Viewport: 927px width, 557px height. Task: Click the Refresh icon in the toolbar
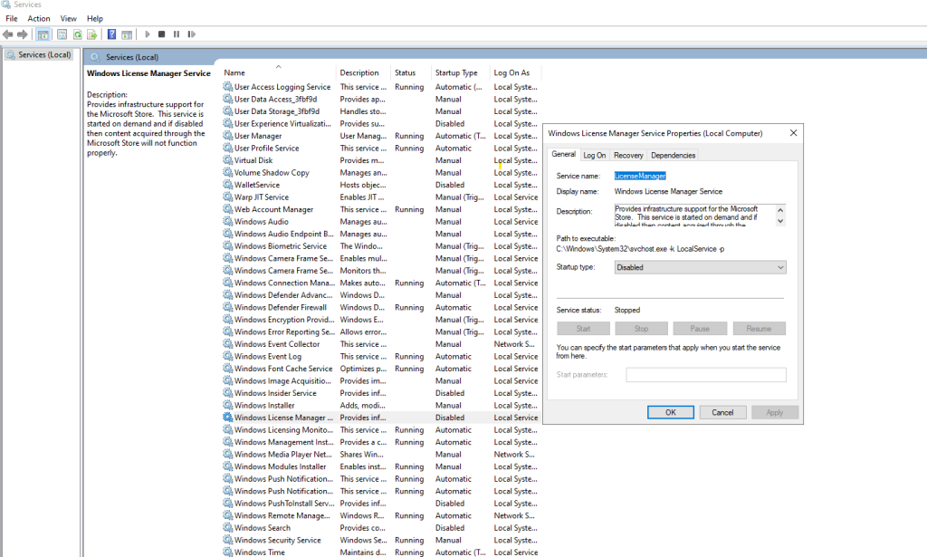coord(77,34)
